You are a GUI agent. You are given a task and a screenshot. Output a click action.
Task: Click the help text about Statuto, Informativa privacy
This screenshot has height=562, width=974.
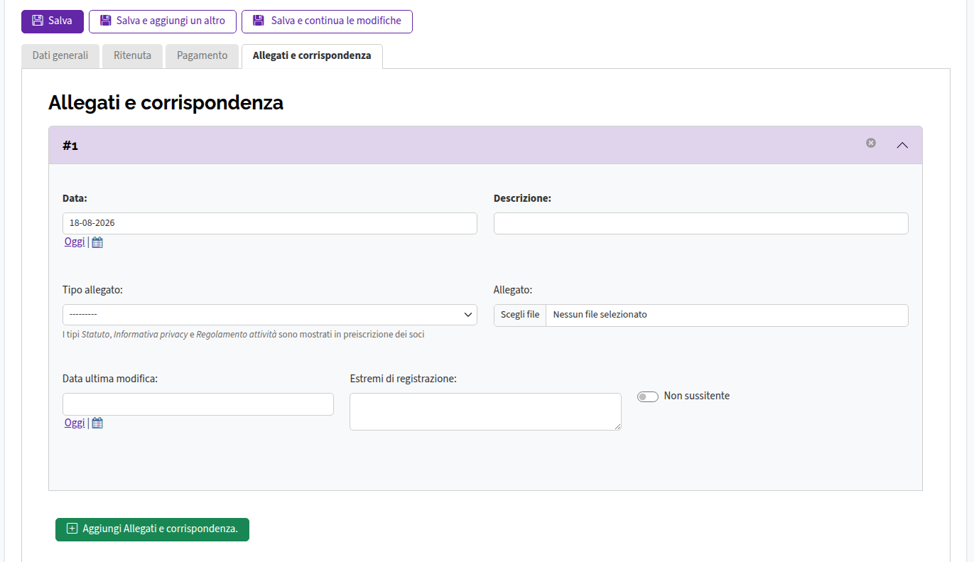244,335
